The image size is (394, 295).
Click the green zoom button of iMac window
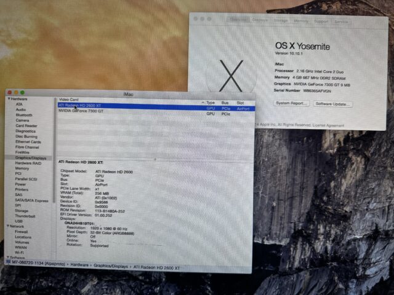(22, 93)
